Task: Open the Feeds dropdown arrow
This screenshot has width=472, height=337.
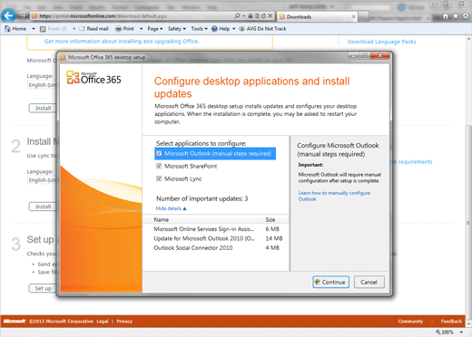Action: pos(74,29)
